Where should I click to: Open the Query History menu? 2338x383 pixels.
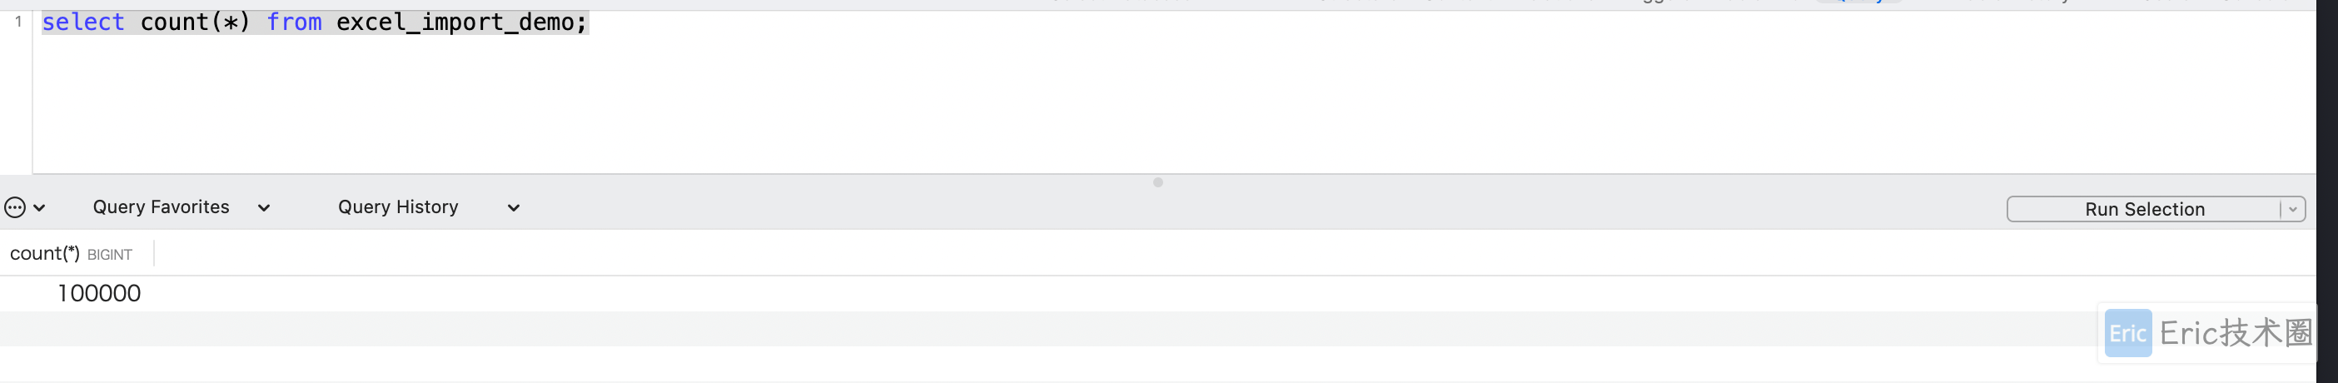(397, 207)
